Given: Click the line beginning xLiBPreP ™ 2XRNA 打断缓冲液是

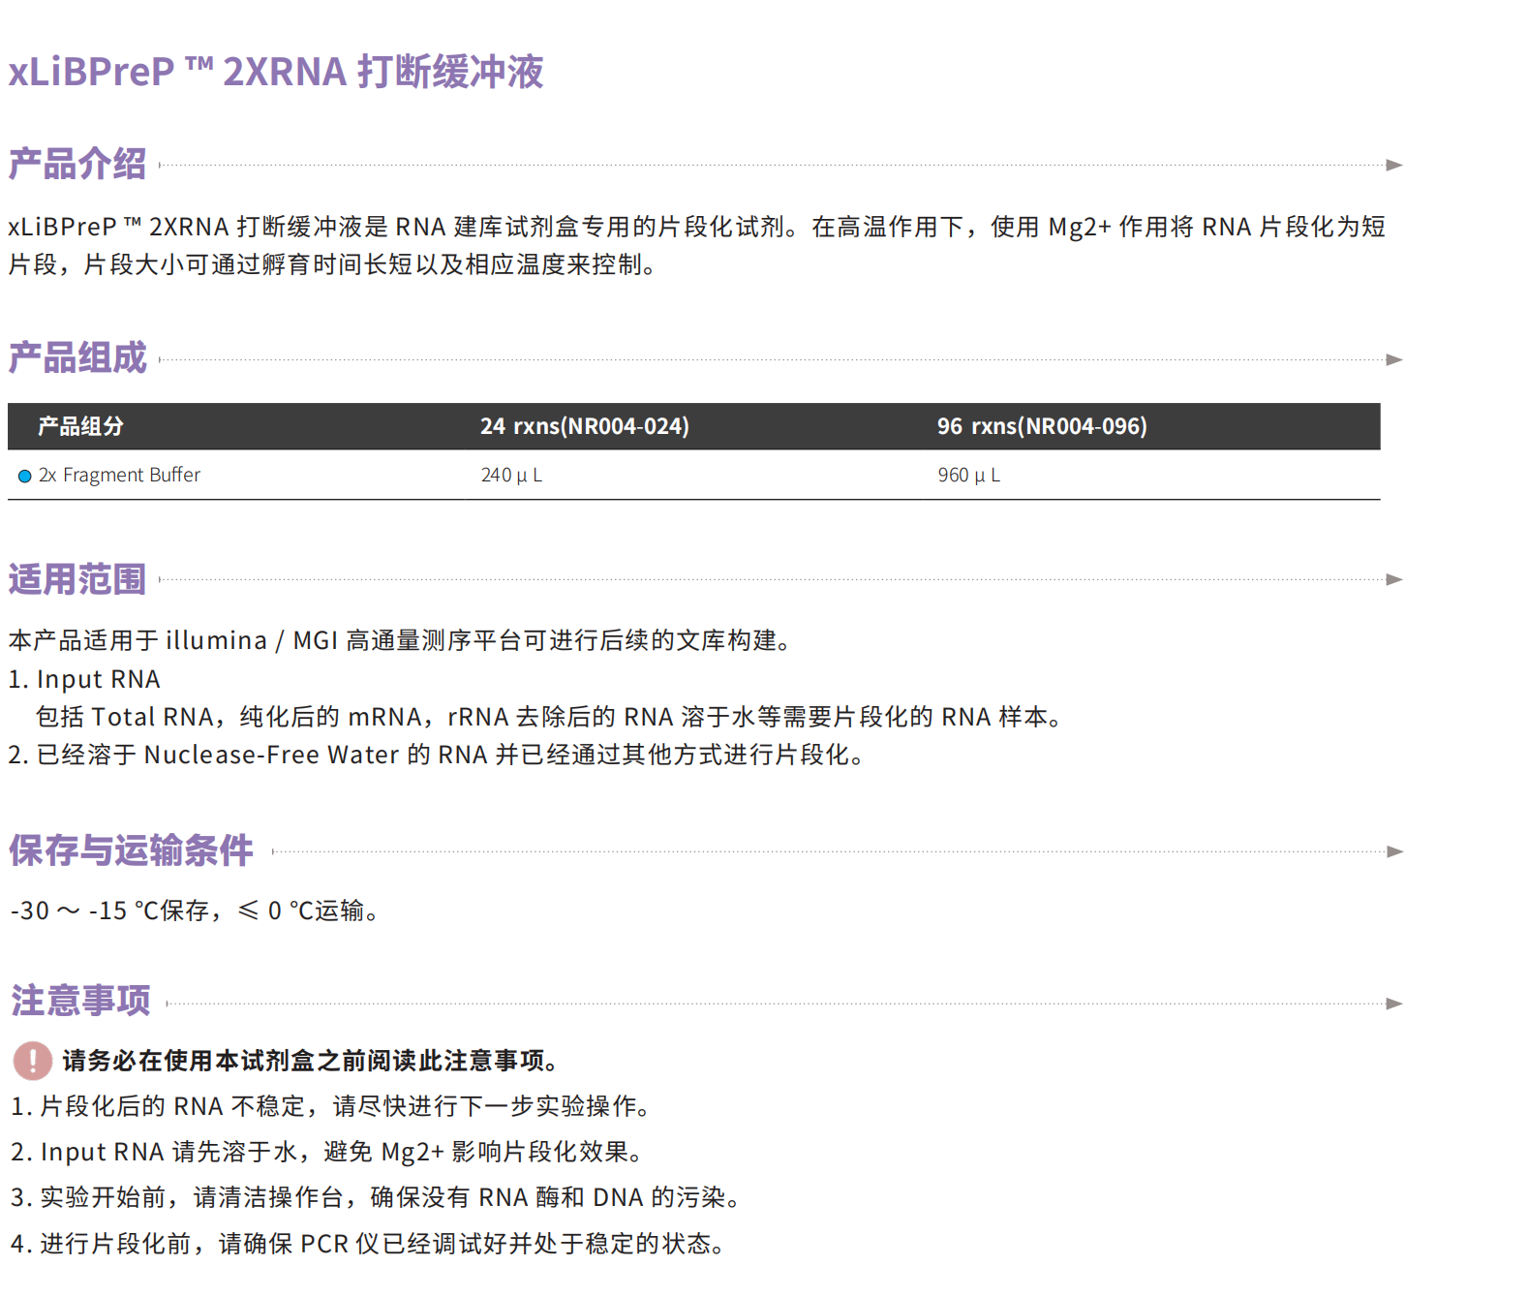Looking at the screenshot, I should tap(696, 227).
